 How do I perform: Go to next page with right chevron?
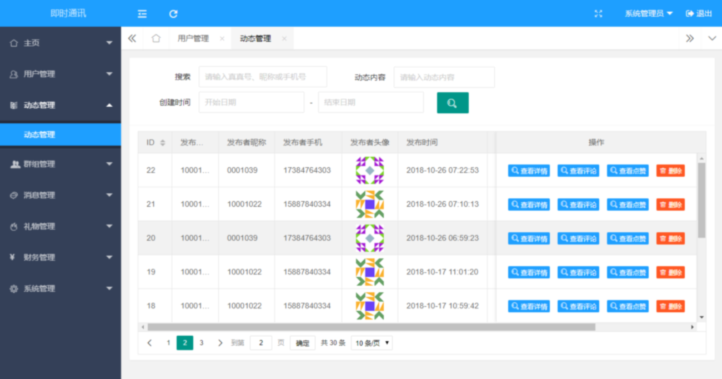[x=220, y=343]
